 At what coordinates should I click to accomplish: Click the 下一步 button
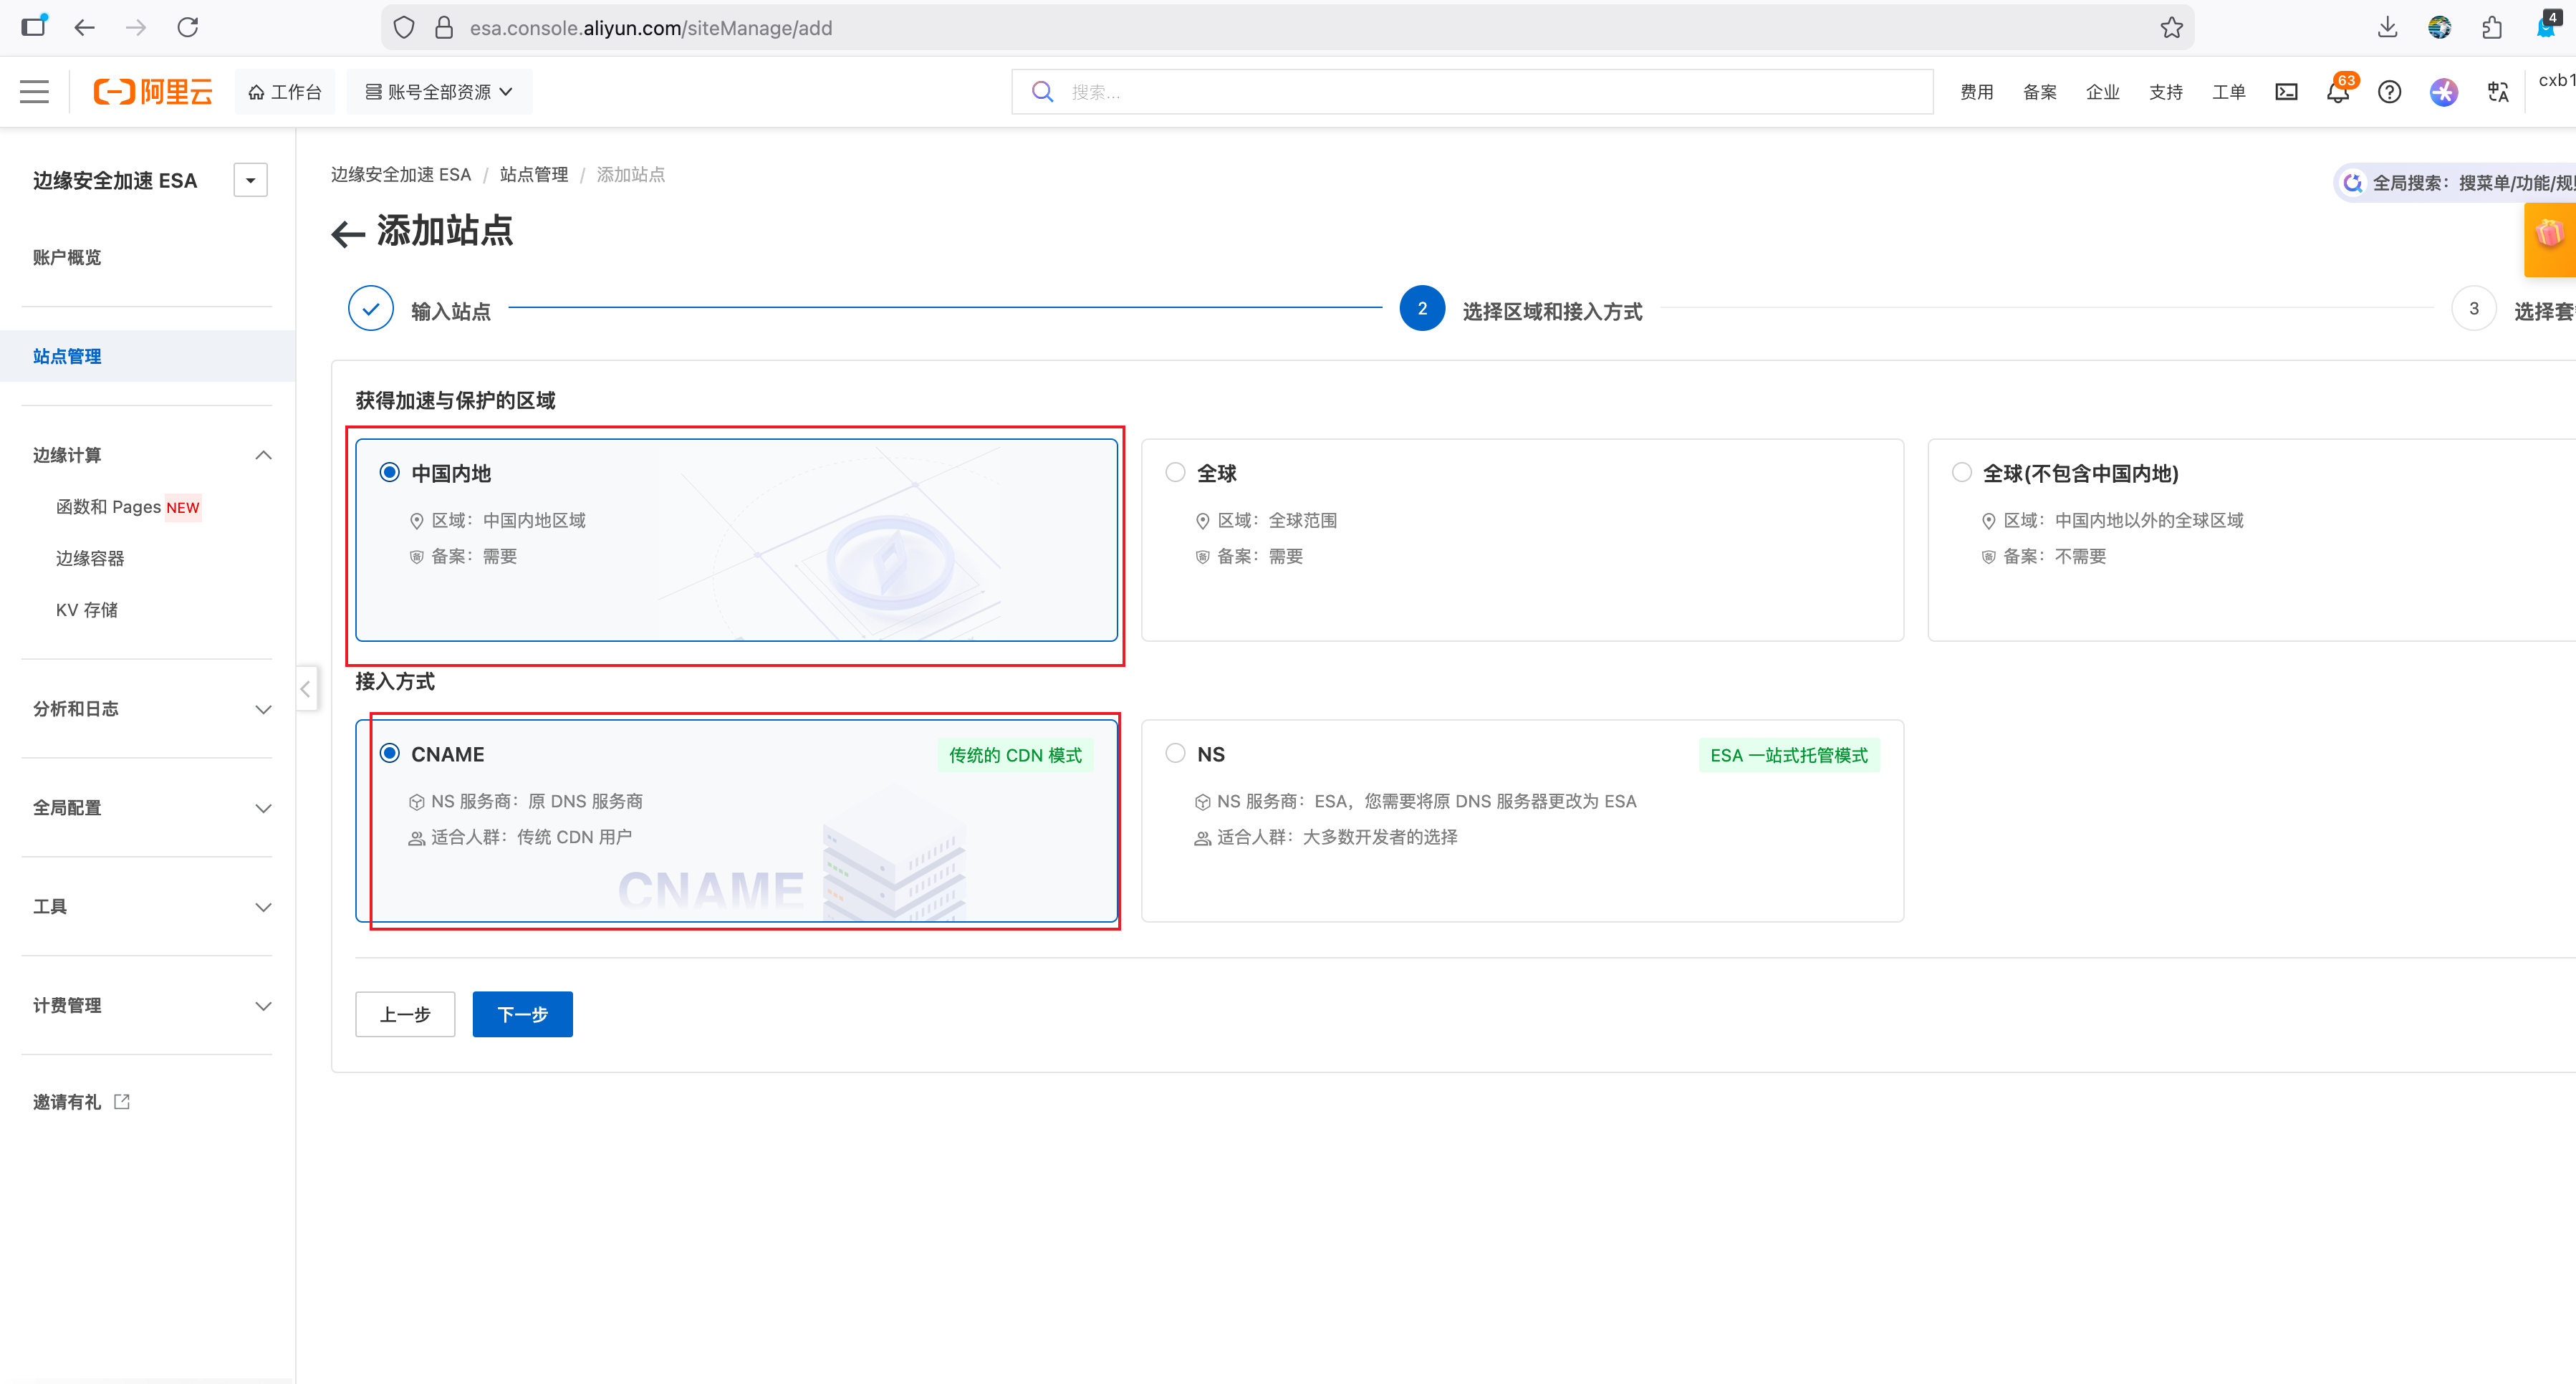tap(522, 1014)
